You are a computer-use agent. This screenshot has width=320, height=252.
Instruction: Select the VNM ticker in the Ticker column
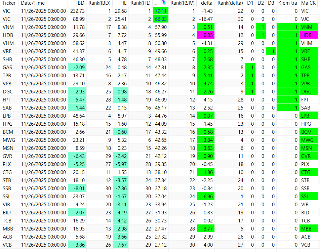tap(8, 27)
